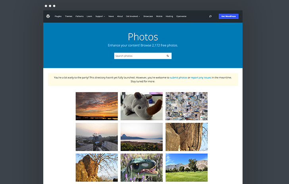Visit the Showcase section

point(148,16)
